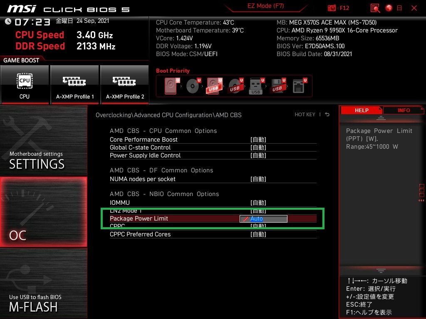Viewport: 426px width, 319px height.
Task: Open CPPC Preferred Cores value dropdown
Action: 258,234
